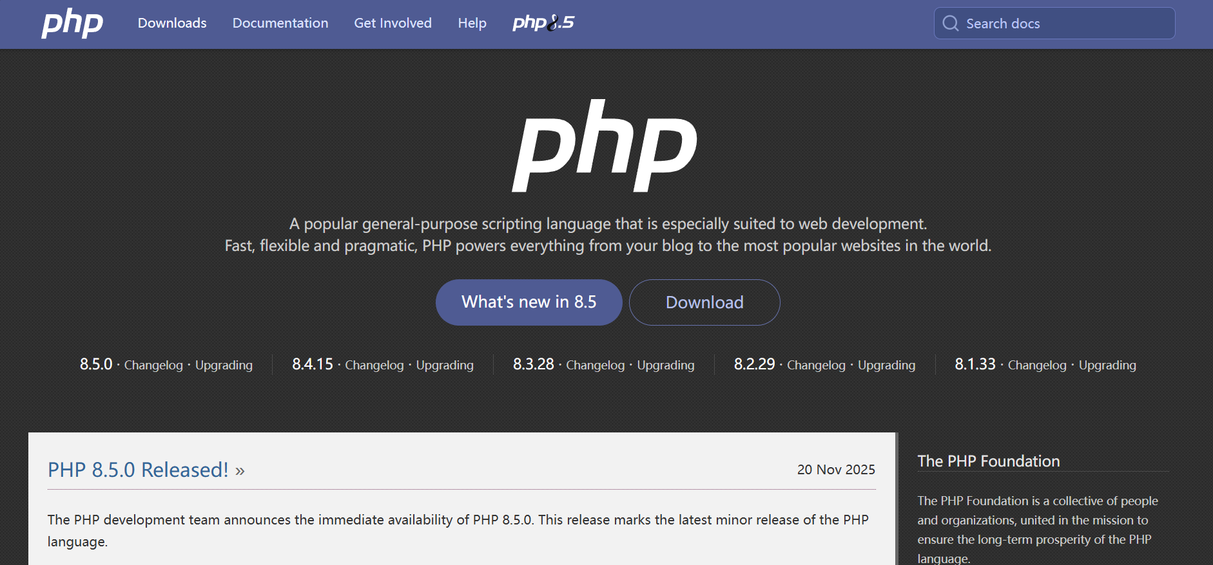This screenshot has height=565, width=1213.
Task: Select the 'Fast, flexible and pragmatic' tagline line
Action: pos(608,246)
